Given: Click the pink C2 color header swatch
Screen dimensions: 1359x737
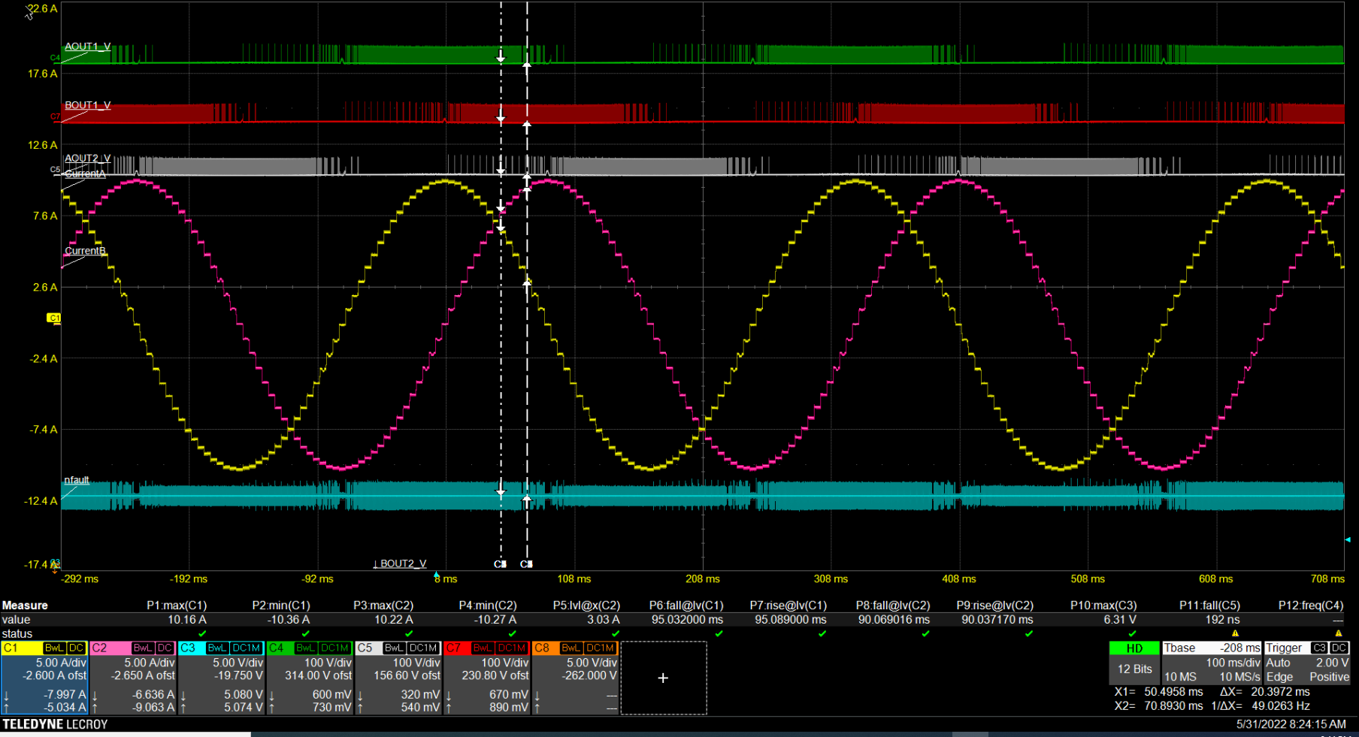Looking at the screenshot, I should 99,648.
